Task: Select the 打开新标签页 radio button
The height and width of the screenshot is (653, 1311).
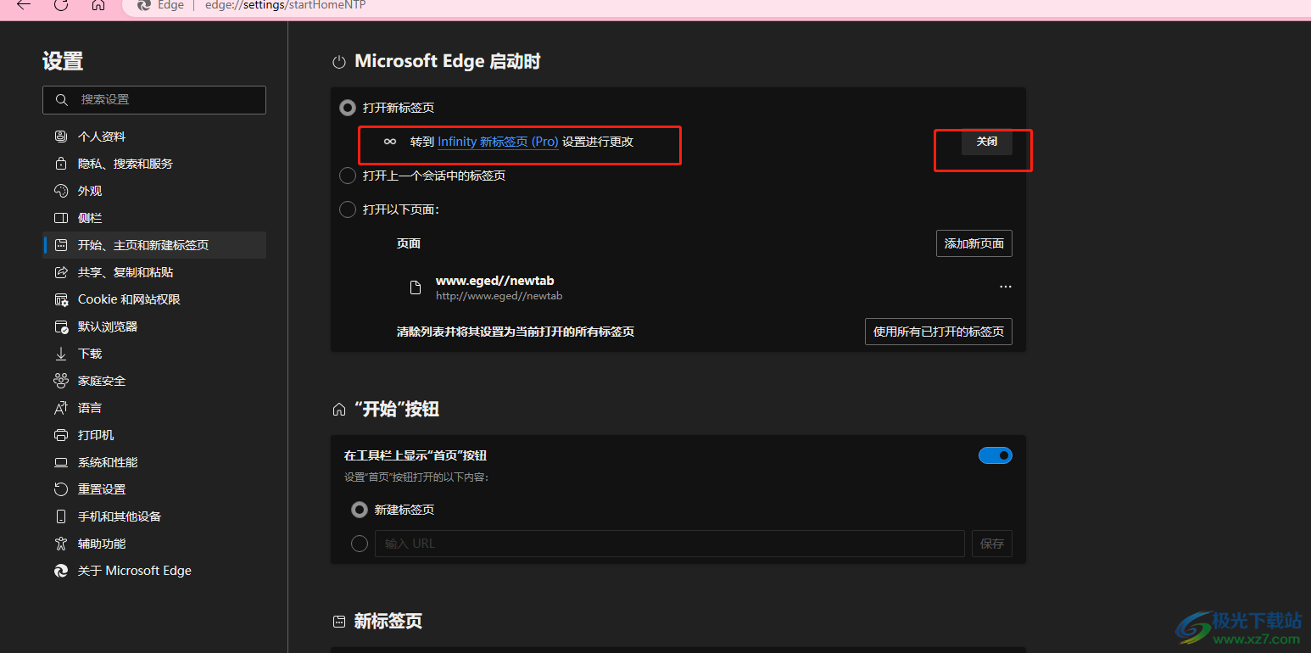Action: click(348, 108)
